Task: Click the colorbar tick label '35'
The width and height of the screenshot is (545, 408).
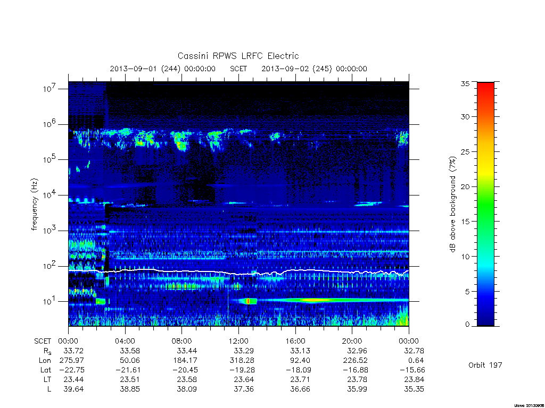Action: point(465,83)
